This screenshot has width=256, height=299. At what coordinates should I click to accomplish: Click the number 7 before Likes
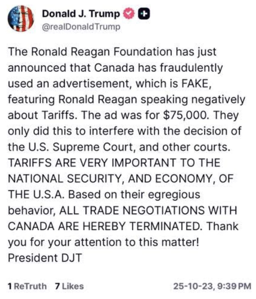(x=57, y=286)
